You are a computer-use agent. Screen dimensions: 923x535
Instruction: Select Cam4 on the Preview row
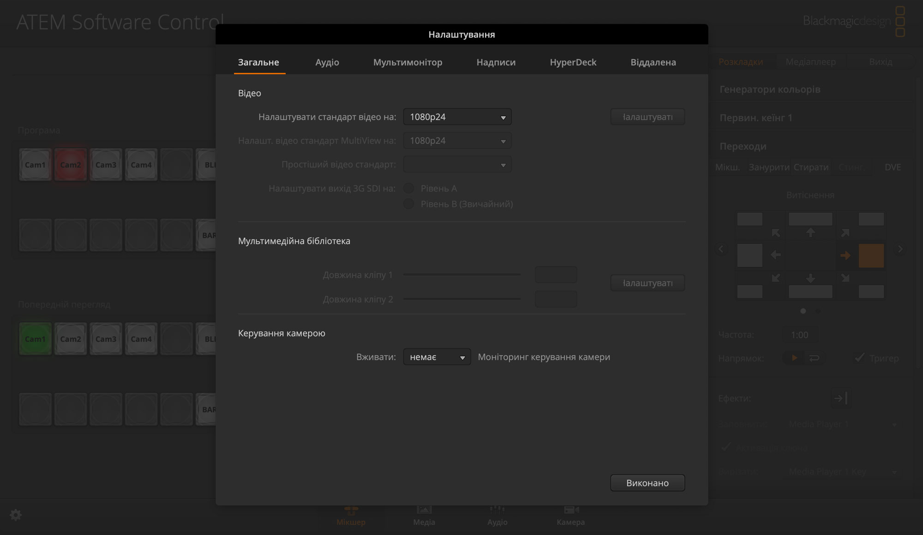tap(141, 339)
